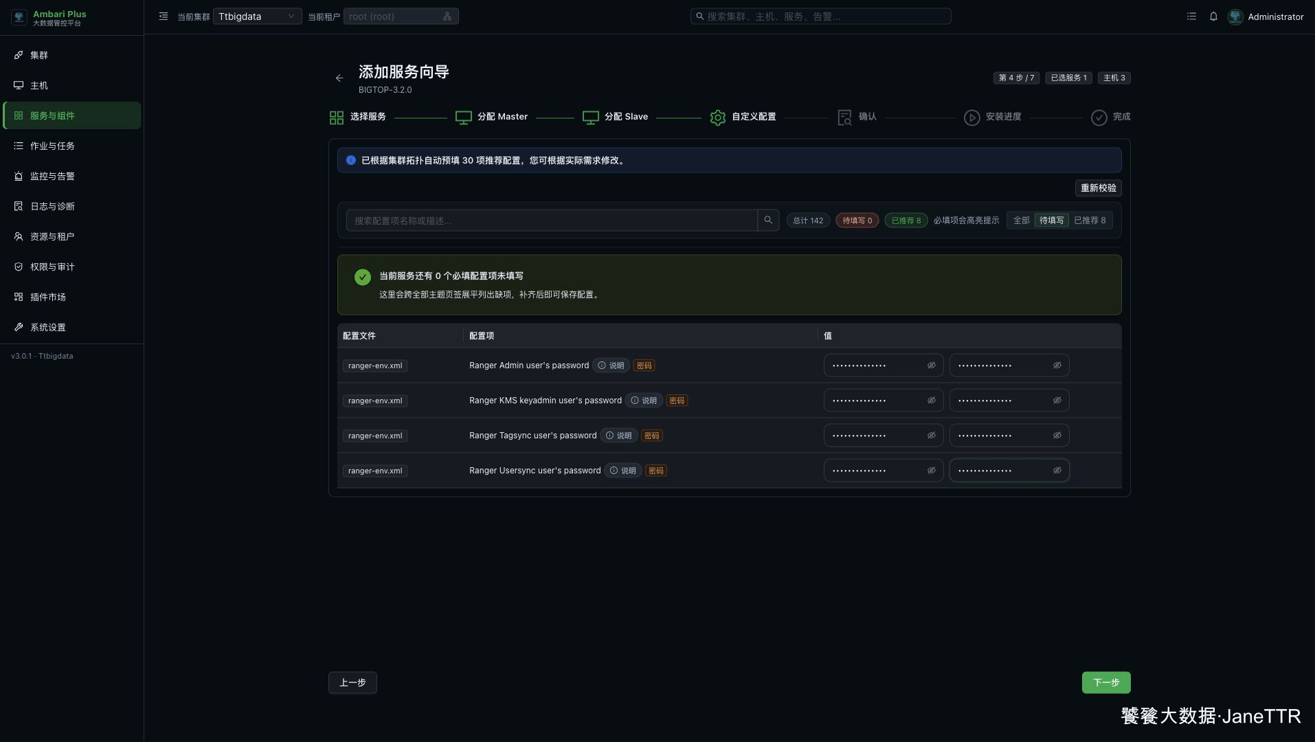
Task: Open the notifications bell
Action: click(x=1213, y=16)
